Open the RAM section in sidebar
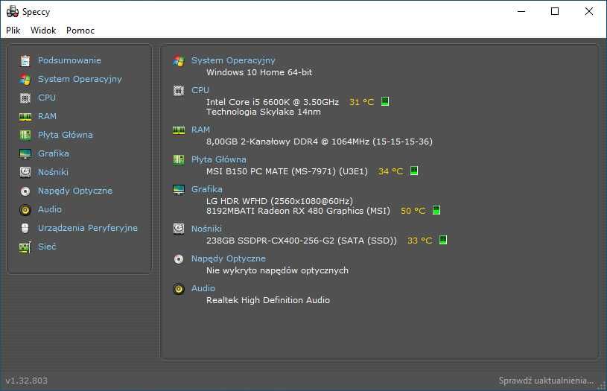 (x=47, y=116)
